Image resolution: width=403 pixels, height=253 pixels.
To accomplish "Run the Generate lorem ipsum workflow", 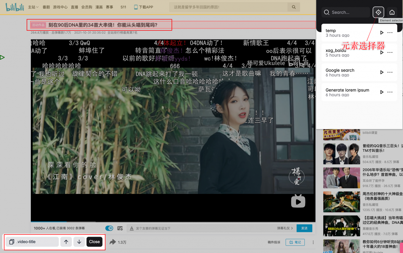I will tap(382, 92).
